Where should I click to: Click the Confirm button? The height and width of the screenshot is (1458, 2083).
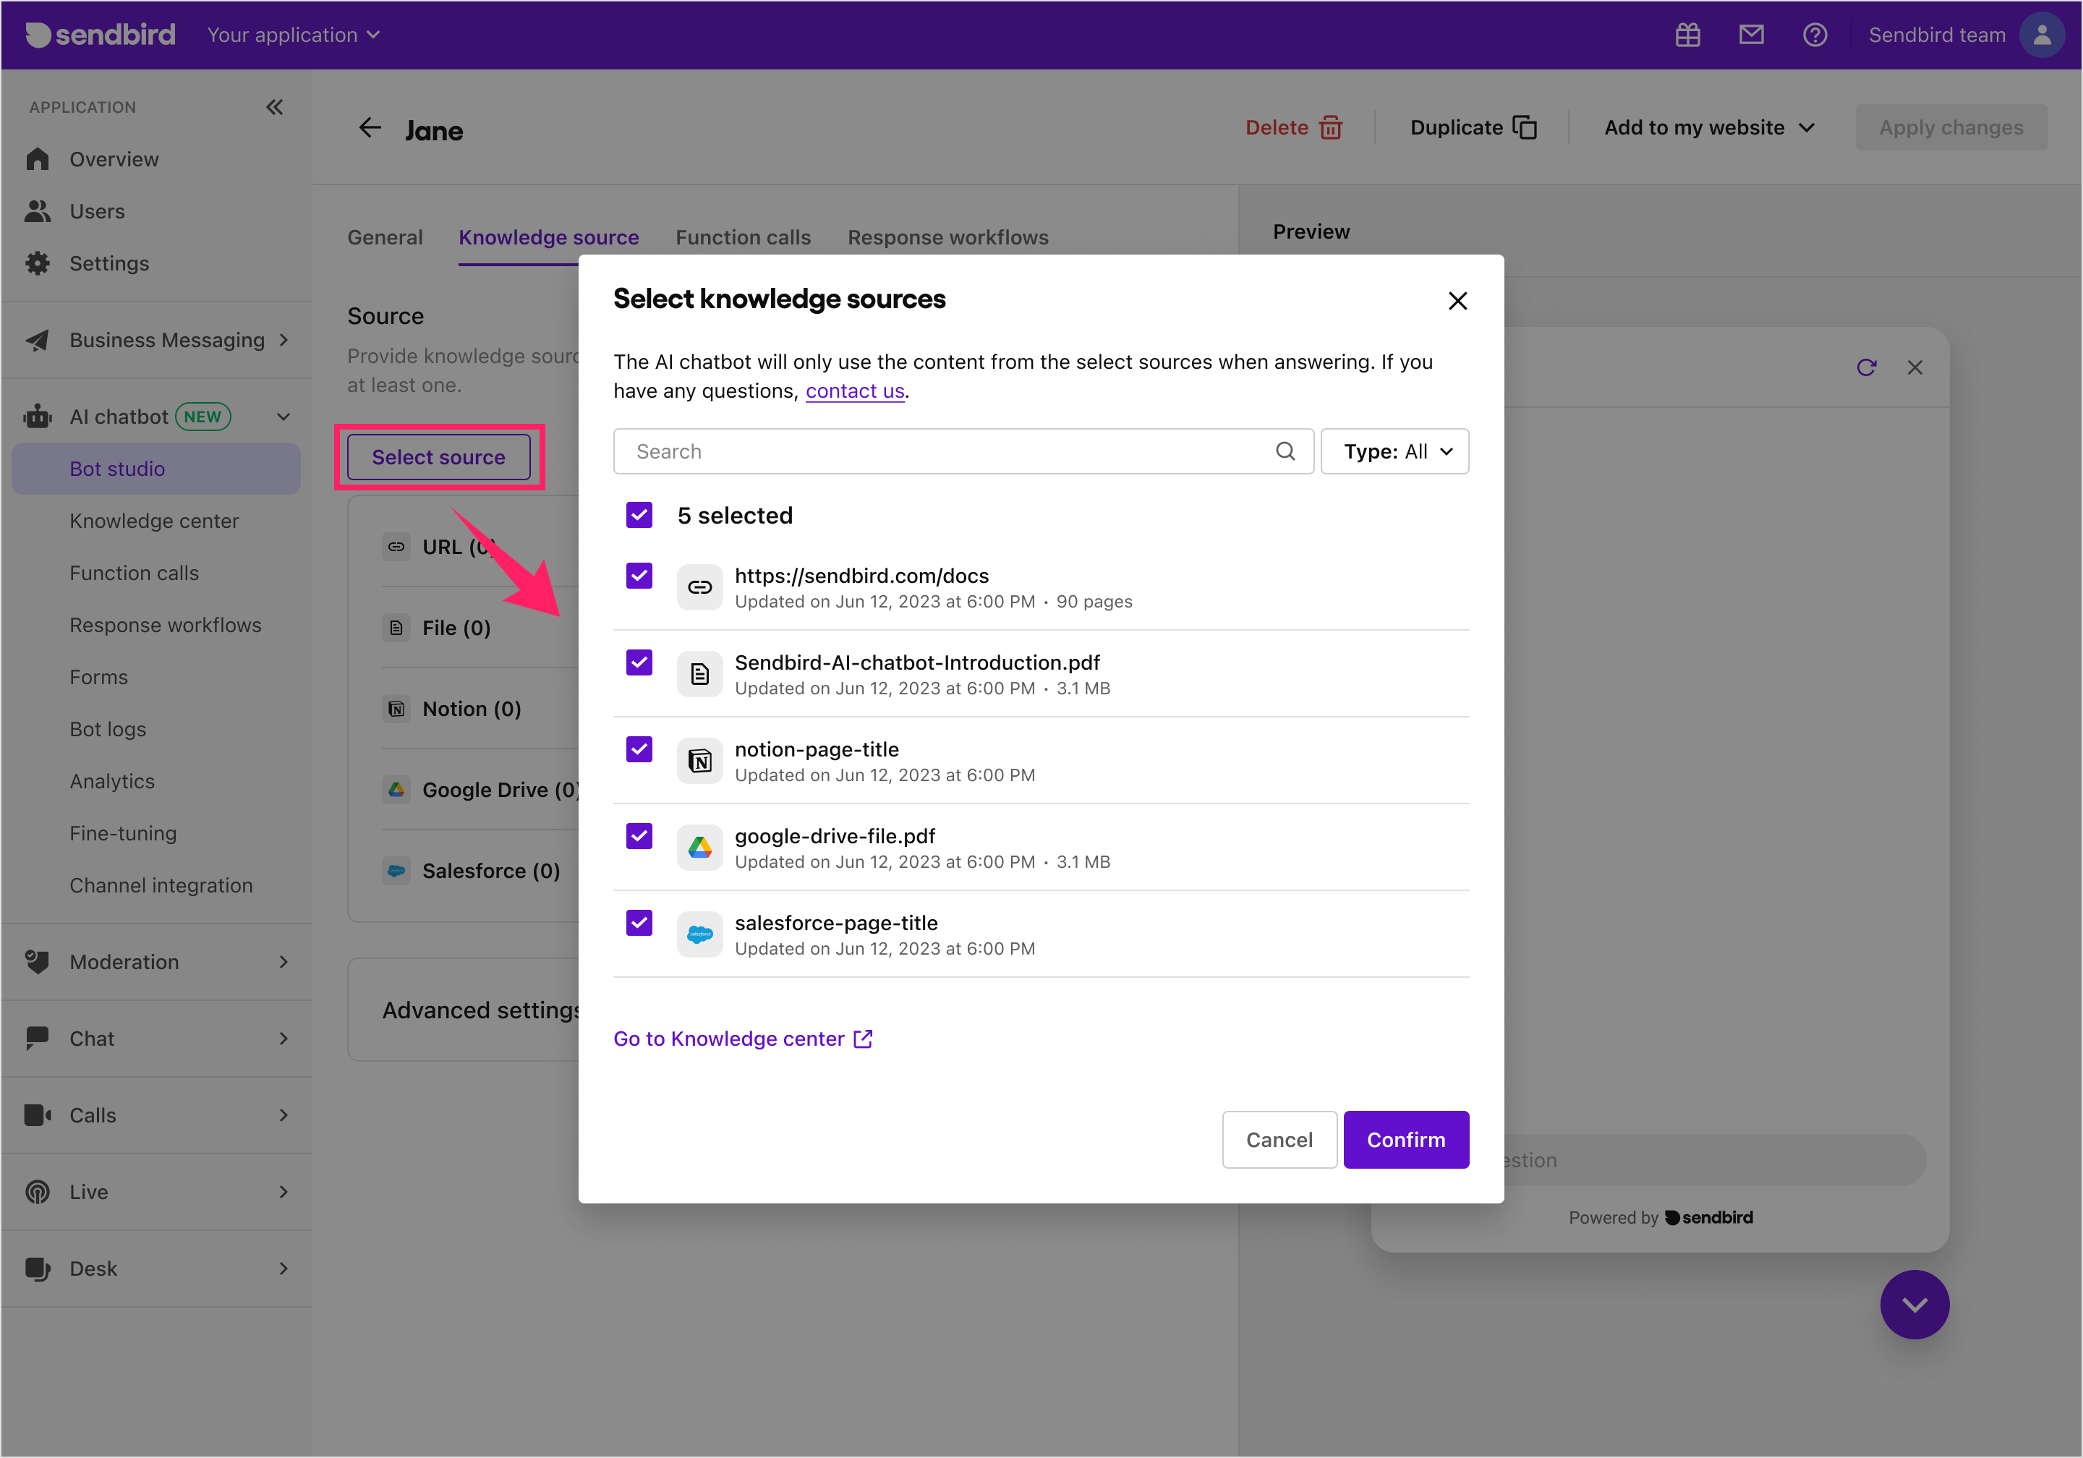[x=1406, y=1140]
